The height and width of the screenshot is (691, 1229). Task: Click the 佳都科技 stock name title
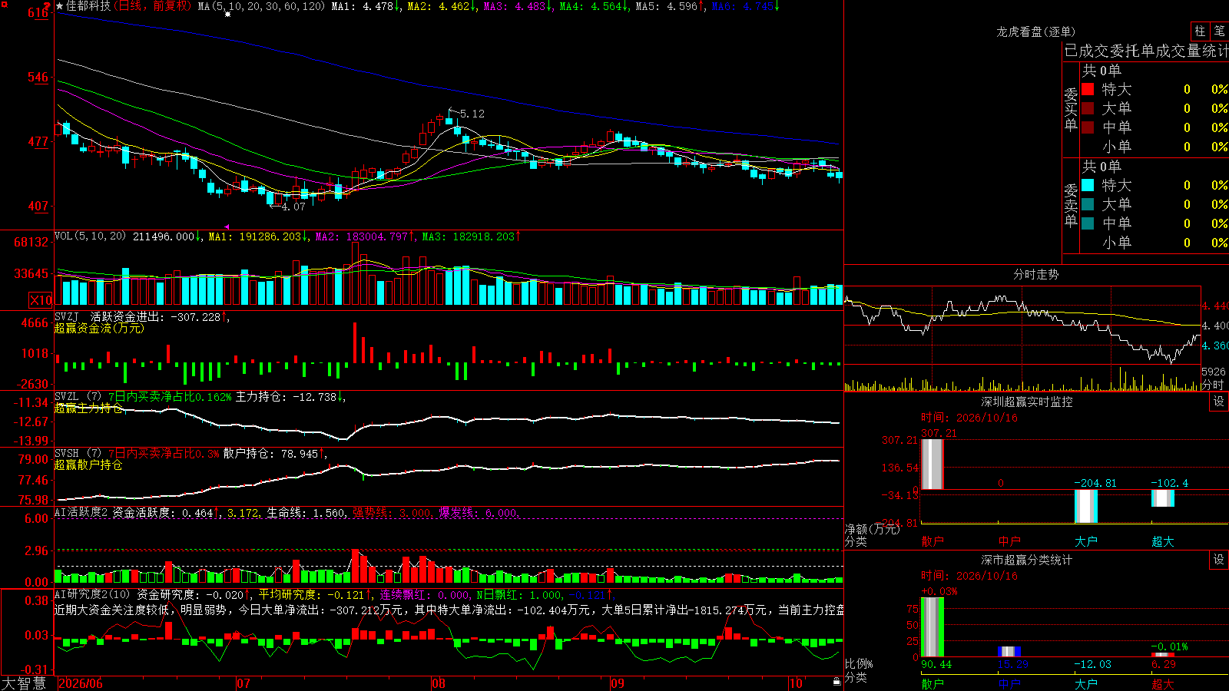point(88,6)
